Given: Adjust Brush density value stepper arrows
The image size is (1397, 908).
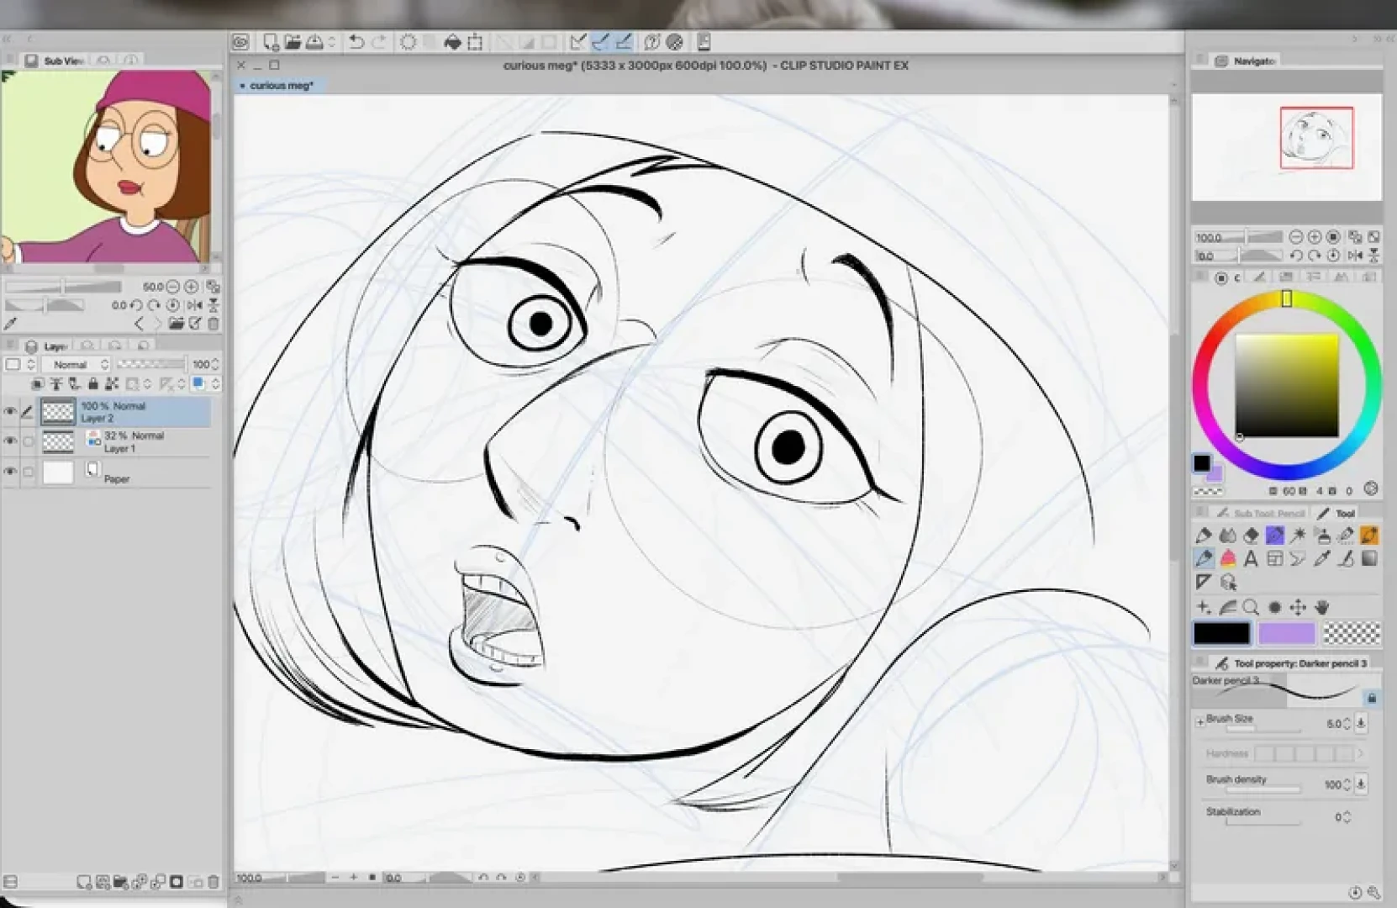Looking at the screenshot, I should 1347,784.
